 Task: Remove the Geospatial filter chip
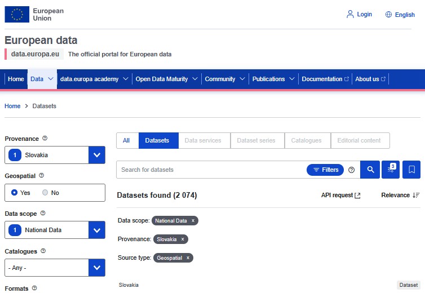click(188, 258)
